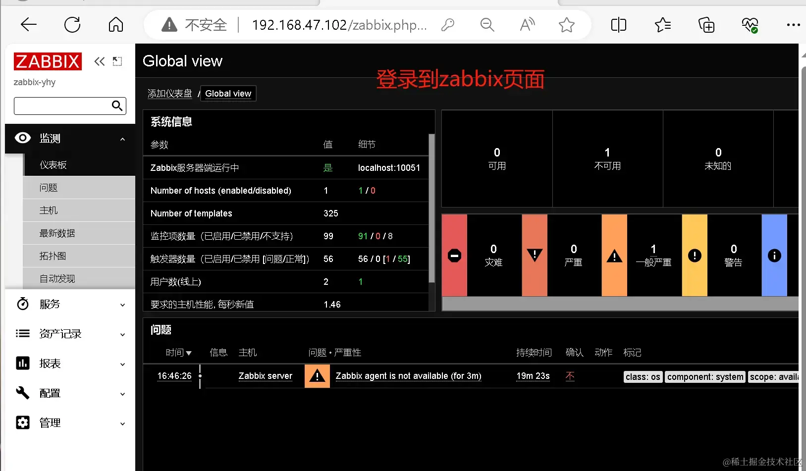The width and height of the screenshot is (806, 471).
Task: Click the 服务 clock icon in the sidebar
Action: [x=23, y=304]
